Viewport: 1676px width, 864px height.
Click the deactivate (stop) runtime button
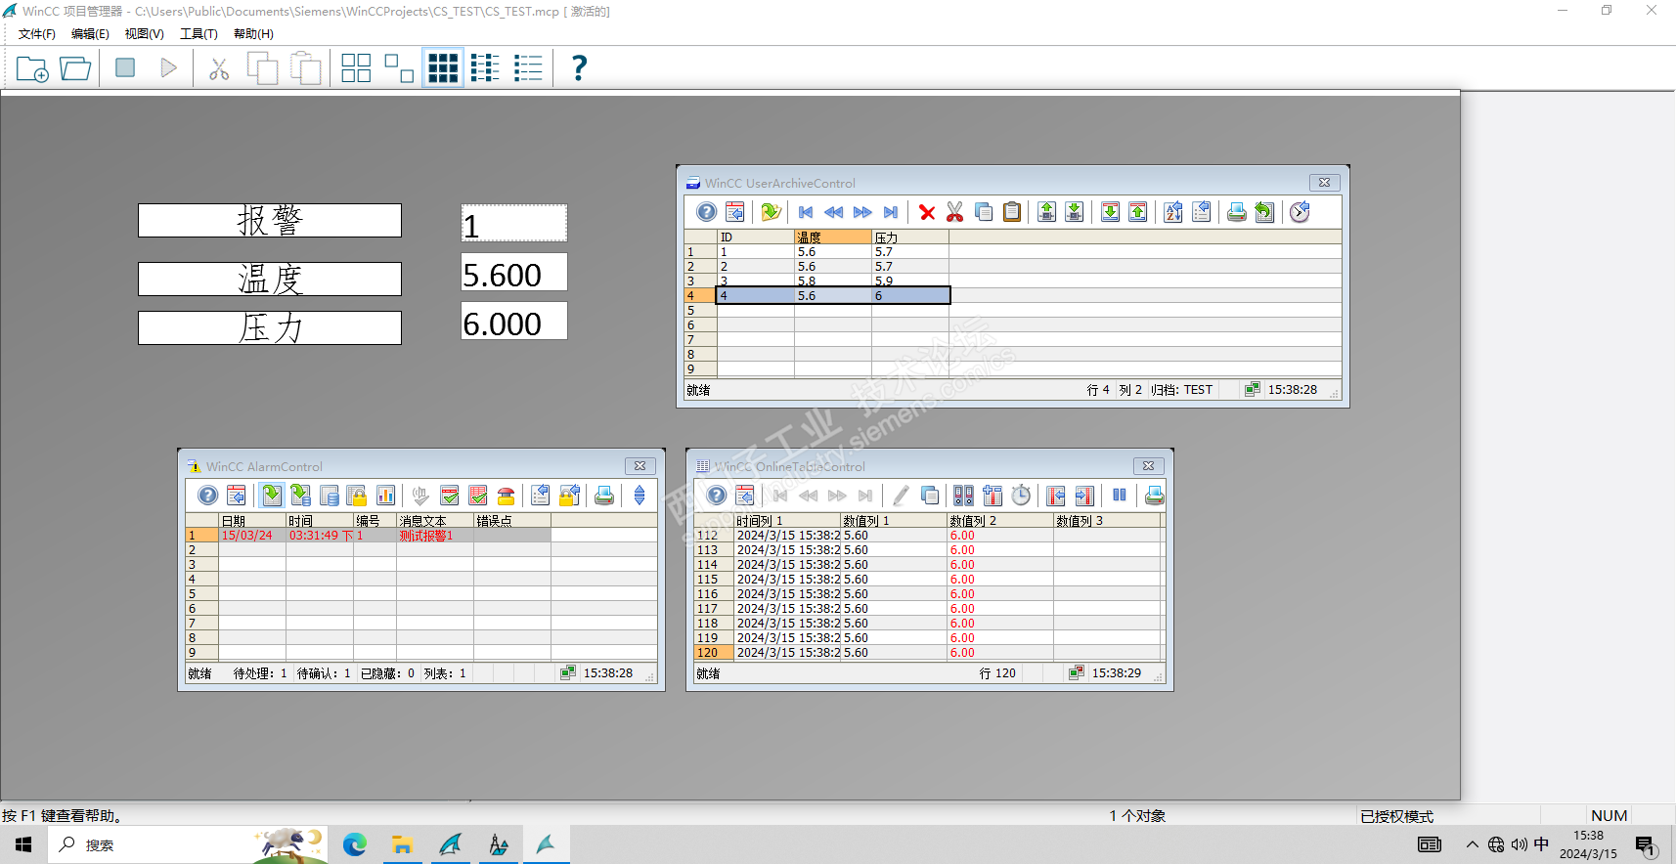pyautogui.click(x=125, y=67)
